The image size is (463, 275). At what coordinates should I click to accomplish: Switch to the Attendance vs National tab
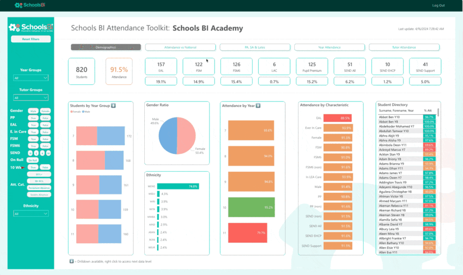[180, 47]
